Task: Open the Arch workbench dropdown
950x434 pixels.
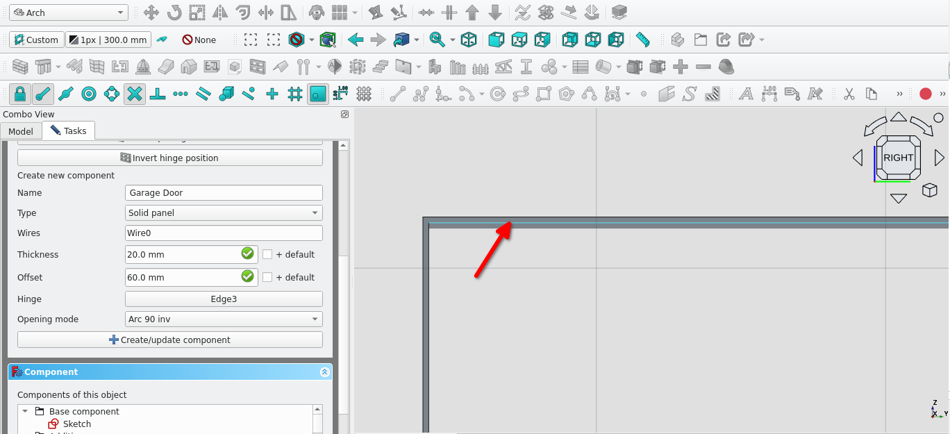Action: (69, 12)
